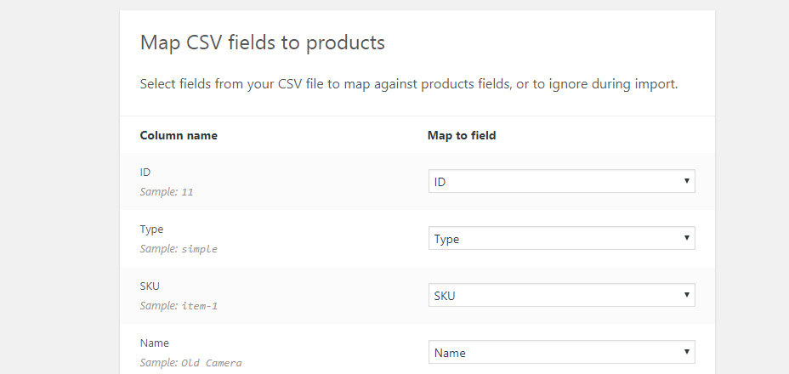Click the 'Map to field' table header
The height and width of the screenshot is (374, 789).
coord(462,135)
